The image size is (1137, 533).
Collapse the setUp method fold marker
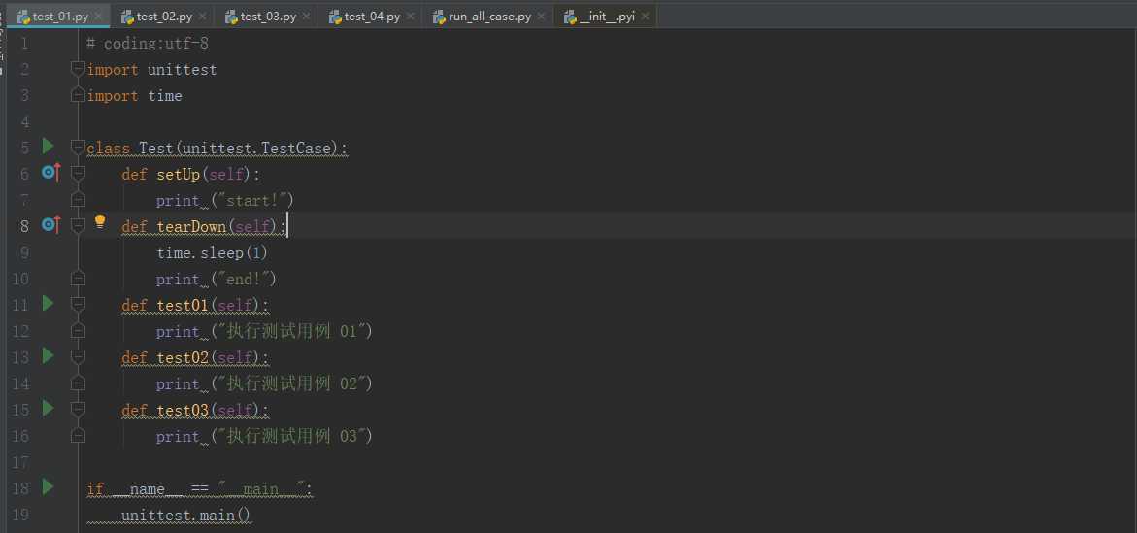click(79, 174)
